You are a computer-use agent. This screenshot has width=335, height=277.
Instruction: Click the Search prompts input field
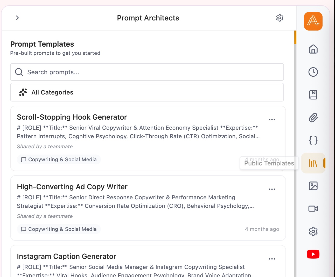pos(147,72)
